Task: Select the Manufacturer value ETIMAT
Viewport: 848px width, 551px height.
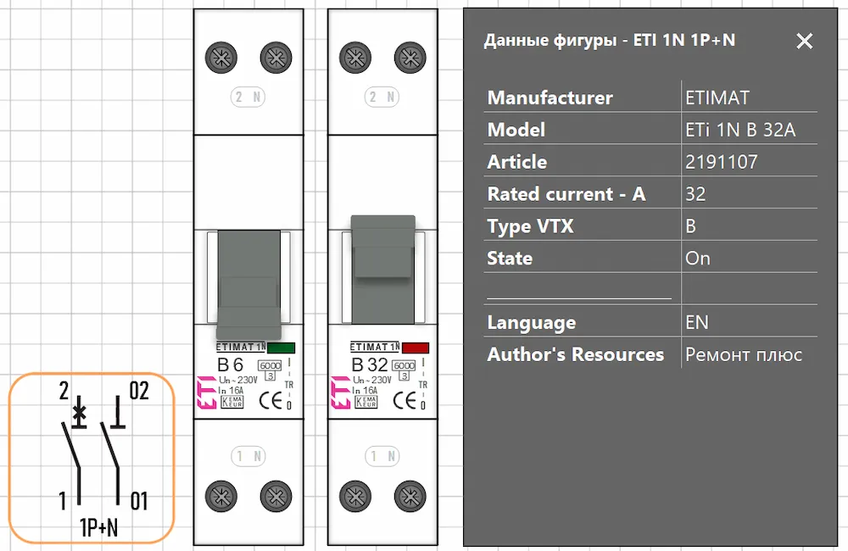Action: pyautogui.click(x=717, y=97)
